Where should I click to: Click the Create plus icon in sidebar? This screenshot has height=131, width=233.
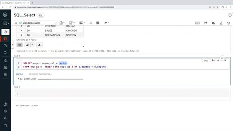click(5, 32)
